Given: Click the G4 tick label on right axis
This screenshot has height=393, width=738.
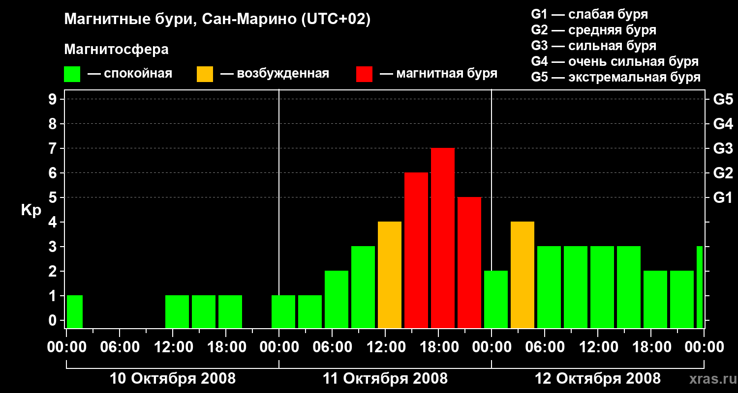Looking at the screenshot, I should (x=723, y=124).
